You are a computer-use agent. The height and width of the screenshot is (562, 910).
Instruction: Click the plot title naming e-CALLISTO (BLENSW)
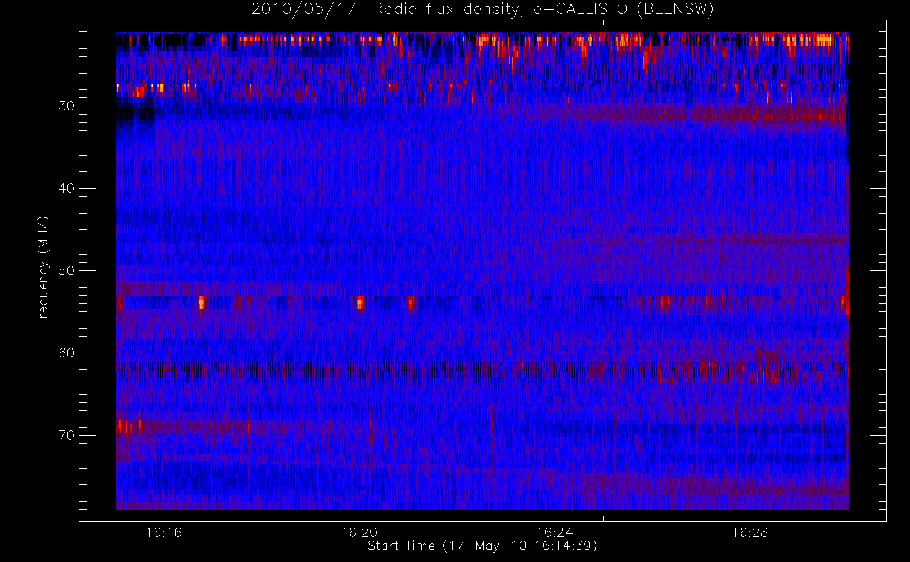pos(483,10)
